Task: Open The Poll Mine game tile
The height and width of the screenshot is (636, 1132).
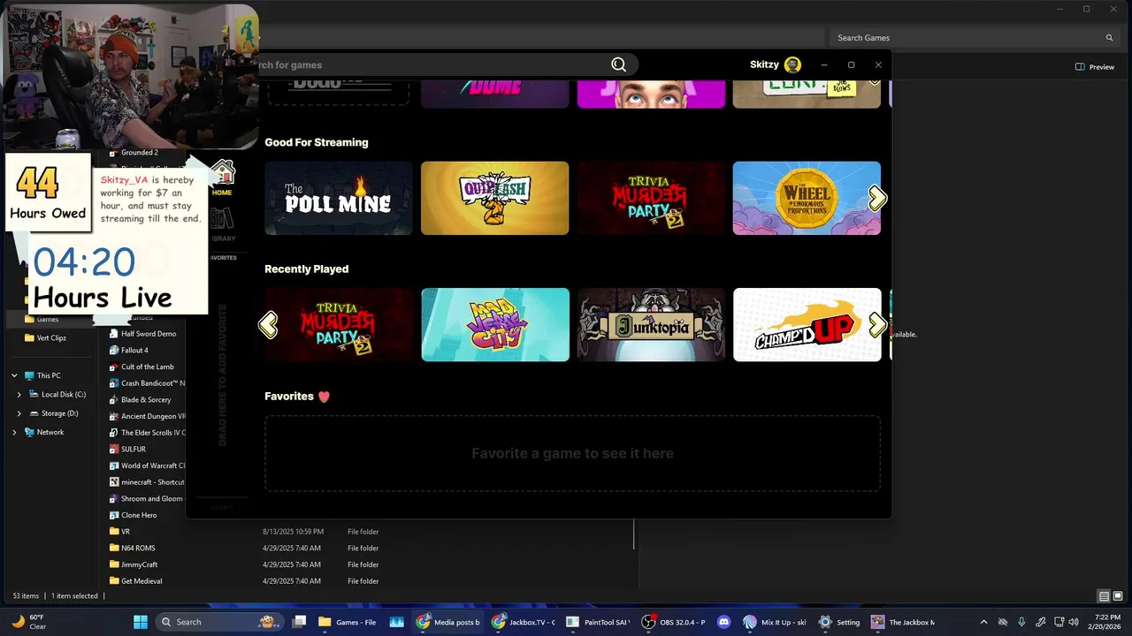Action: (x=339, y=198)
